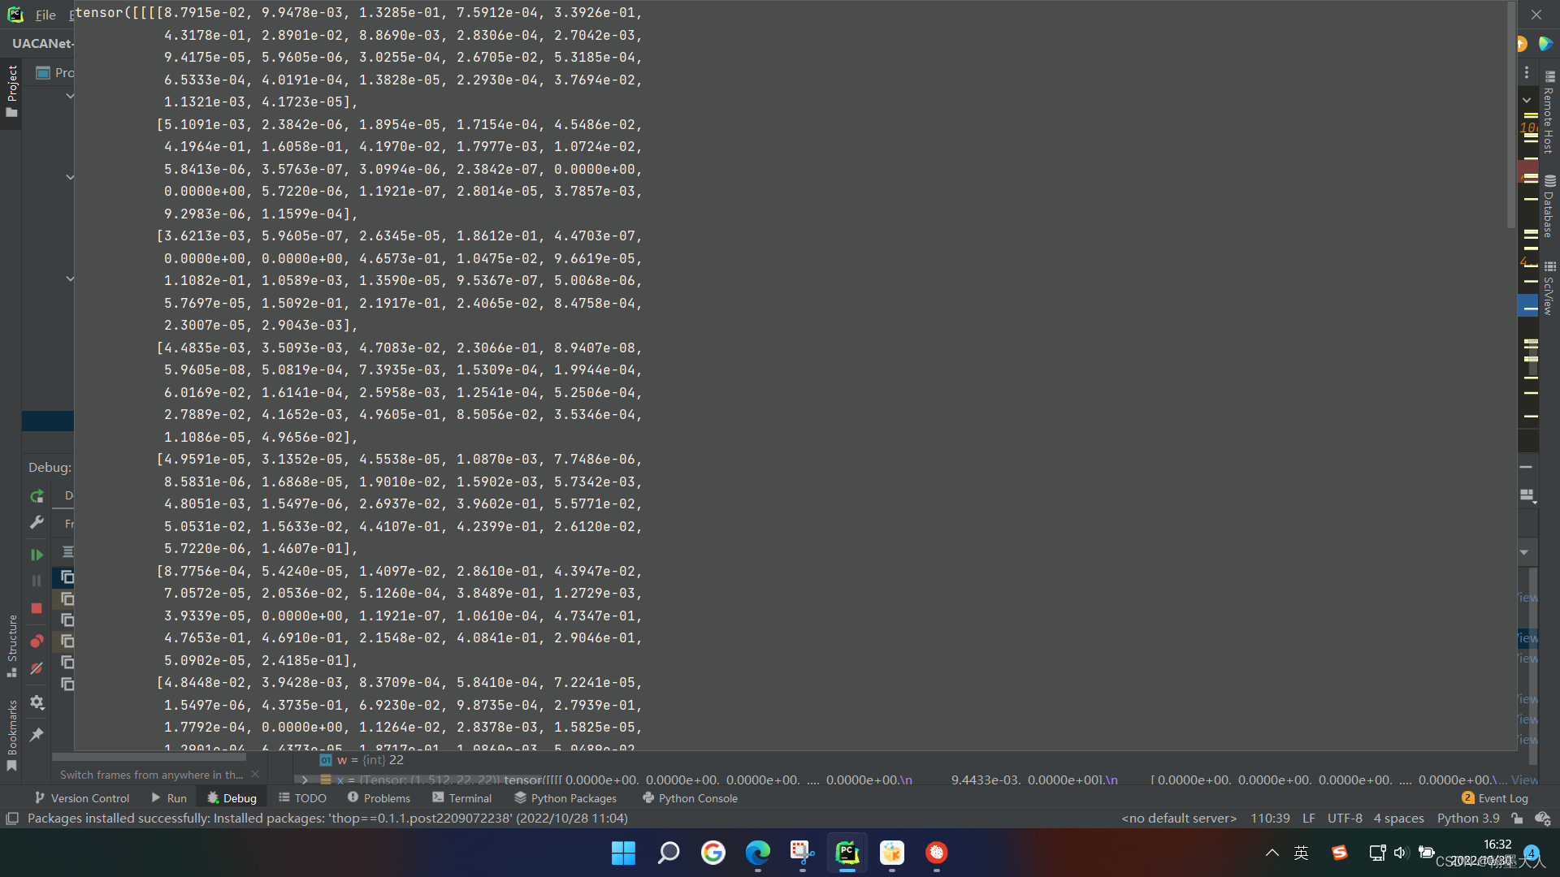
Task: Open battery status tray icon
Action: [1426, 853]
